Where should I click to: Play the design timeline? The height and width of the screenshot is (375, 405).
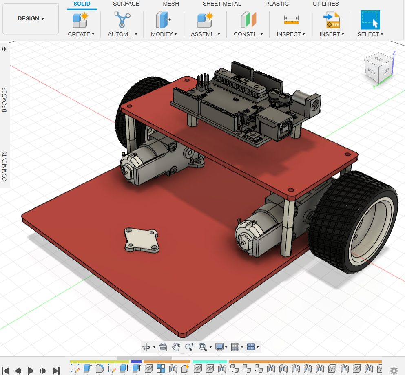[30, 371]
